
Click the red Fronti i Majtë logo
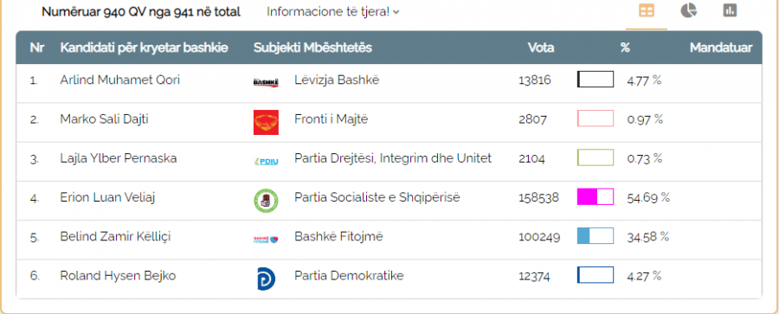click(266, 122)
